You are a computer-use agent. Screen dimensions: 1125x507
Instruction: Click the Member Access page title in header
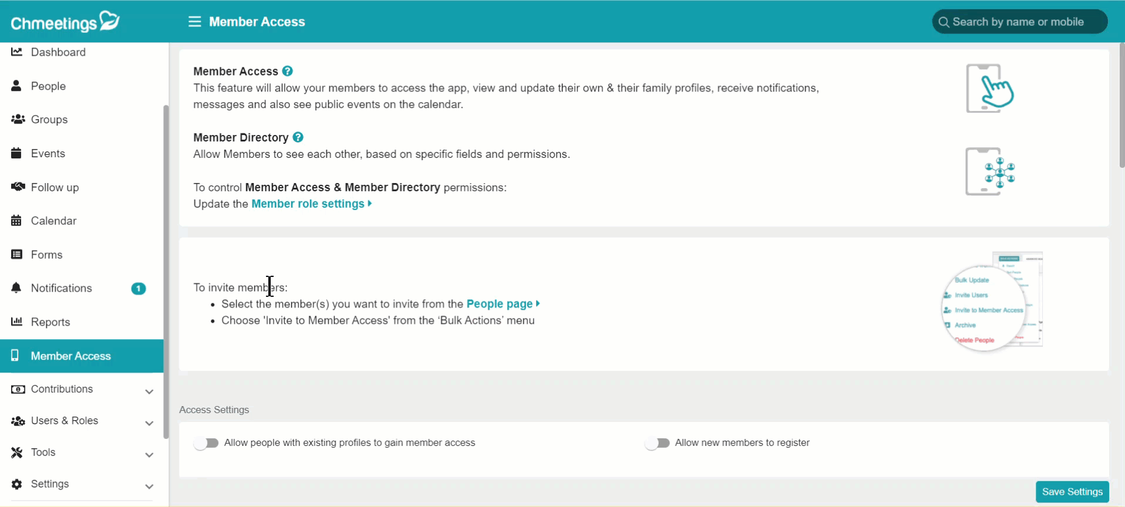point(257,22)
